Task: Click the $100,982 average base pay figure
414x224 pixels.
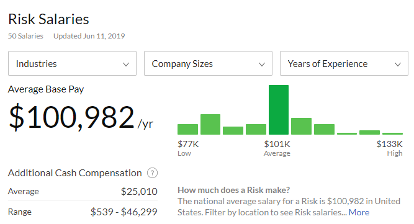Action: click(x=71, y=117)
